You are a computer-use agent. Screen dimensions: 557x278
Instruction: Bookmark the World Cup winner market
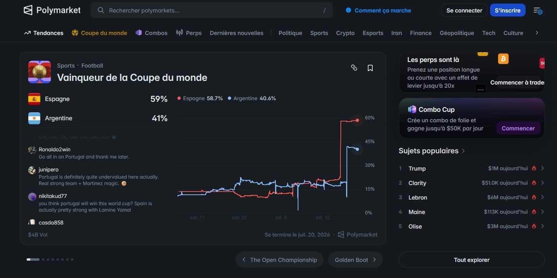[x=370, y=68]
